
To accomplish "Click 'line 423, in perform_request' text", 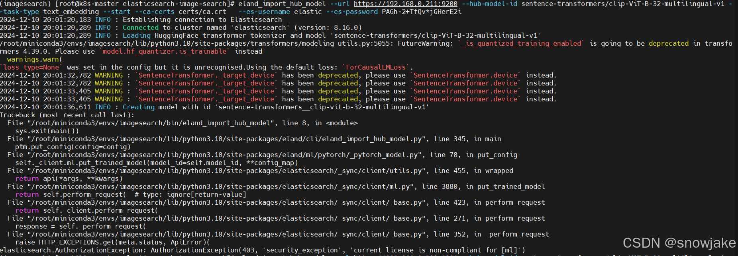I will tap(489, 203).
